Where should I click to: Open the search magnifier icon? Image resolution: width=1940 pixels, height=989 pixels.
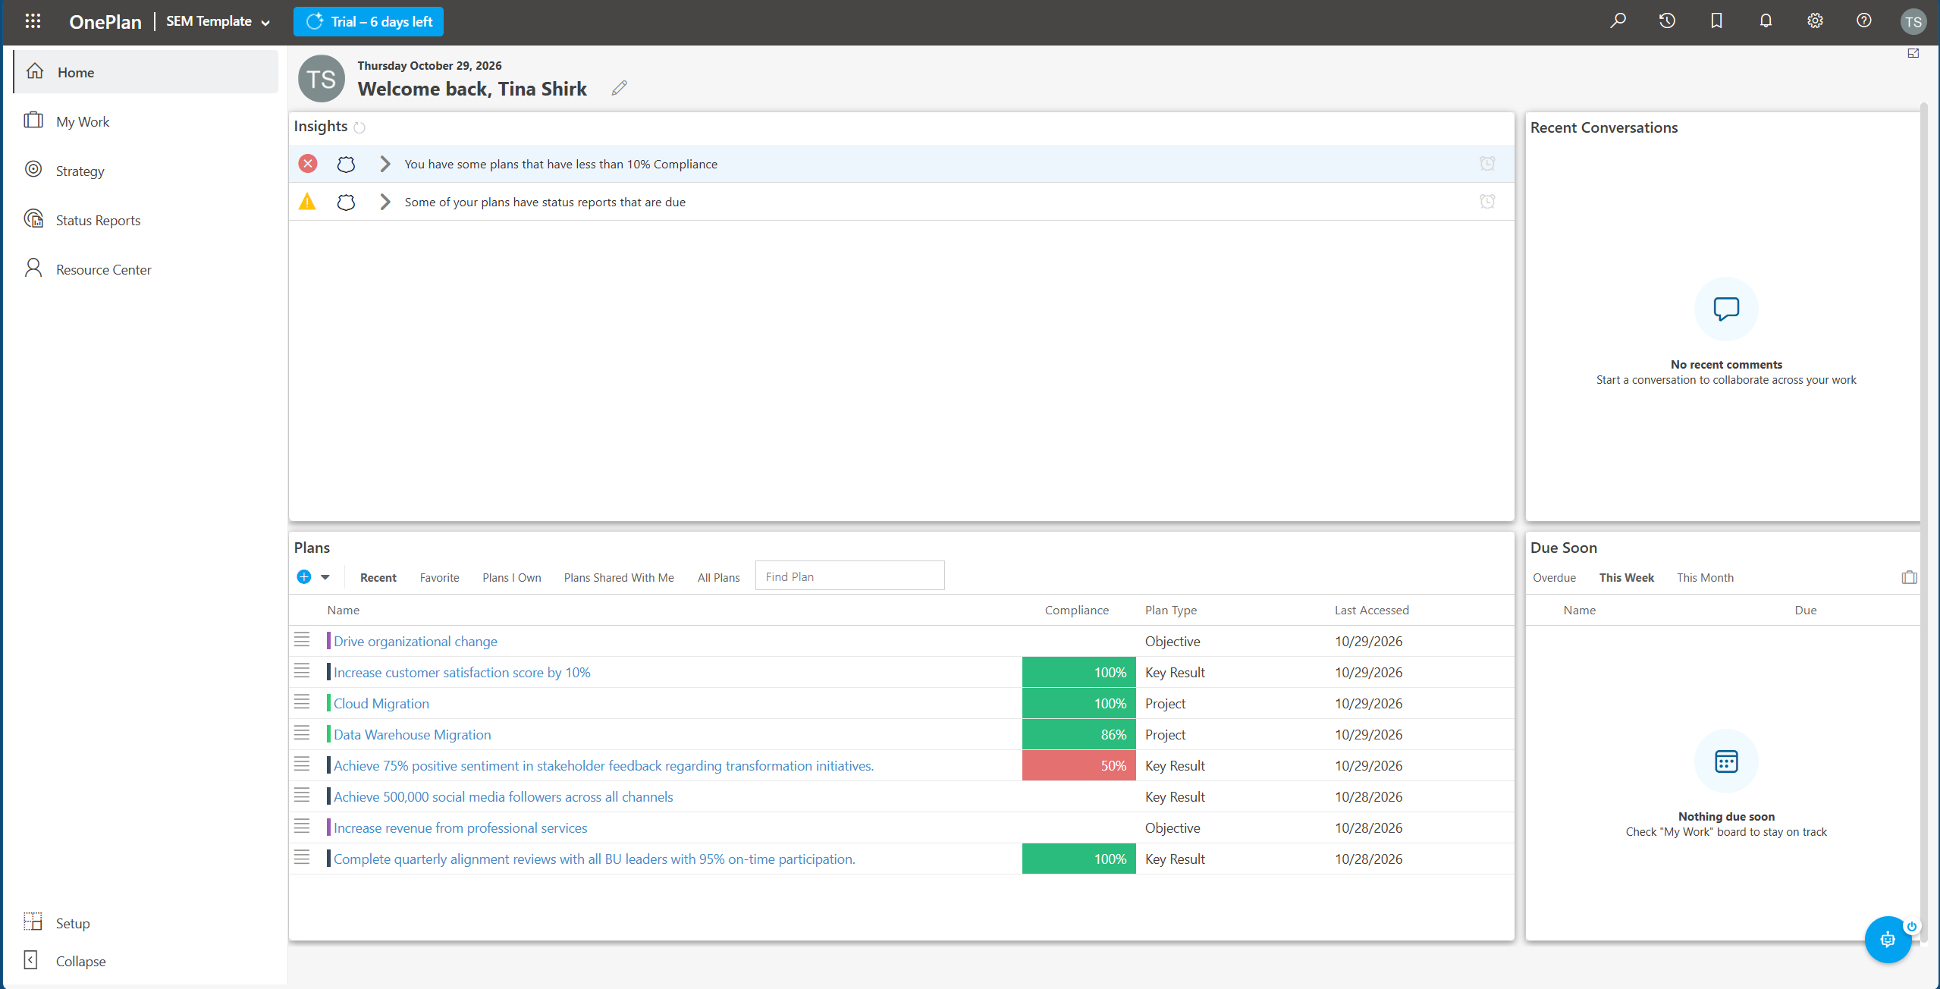[x=1618, y=21]
